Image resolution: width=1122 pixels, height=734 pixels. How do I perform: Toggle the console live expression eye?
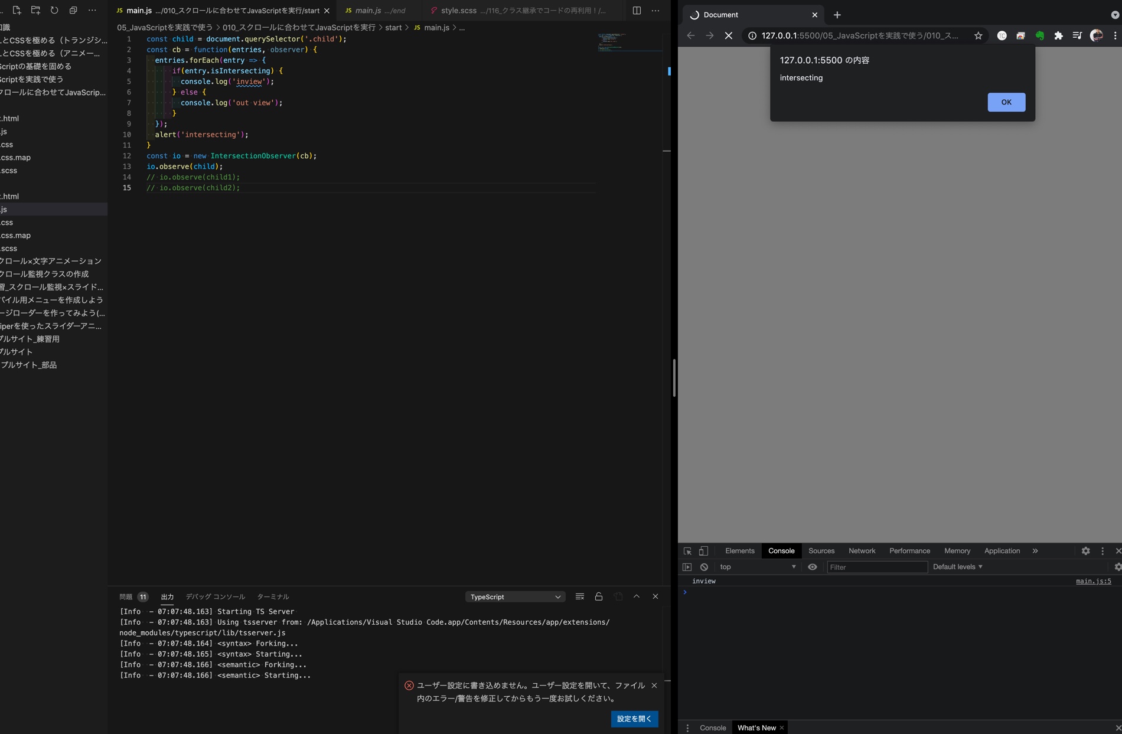pos(813,567)
